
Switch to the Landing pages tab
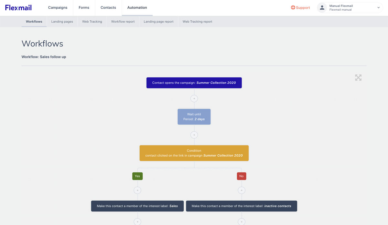point(62,22)
